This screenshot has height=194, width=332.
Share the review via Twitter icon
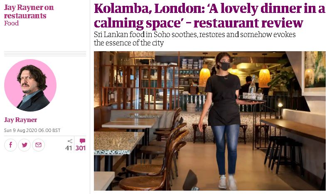pyautogui.click(x=25, y=145)
